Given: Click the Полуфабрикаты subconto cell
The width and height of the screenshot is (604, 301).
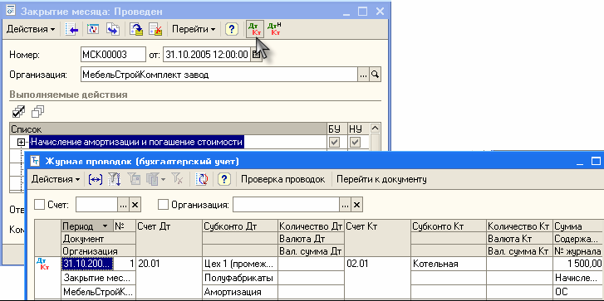Looking at the screenshot, I should [240, 278].
